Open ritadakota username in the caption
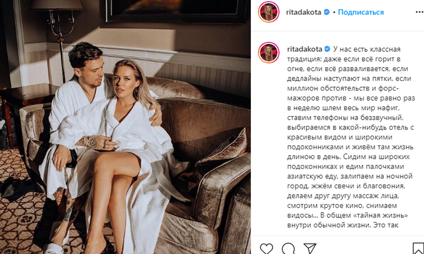Screen dimensions: 424x254 (x=304, y=49)
